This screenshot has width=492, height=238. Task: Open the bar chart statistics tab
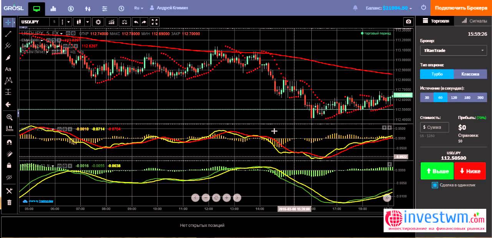(53, 8)
